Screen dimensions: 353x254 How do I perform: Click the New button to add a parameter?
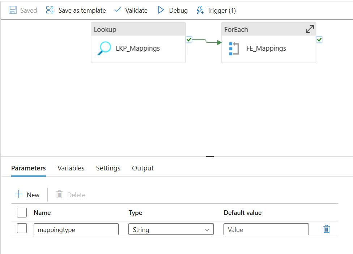[27, 194]
